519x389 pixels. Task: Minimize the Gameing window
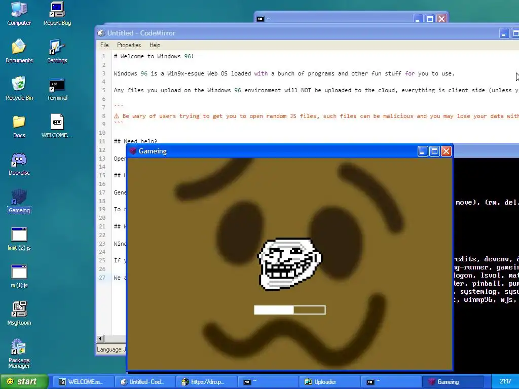422,151
